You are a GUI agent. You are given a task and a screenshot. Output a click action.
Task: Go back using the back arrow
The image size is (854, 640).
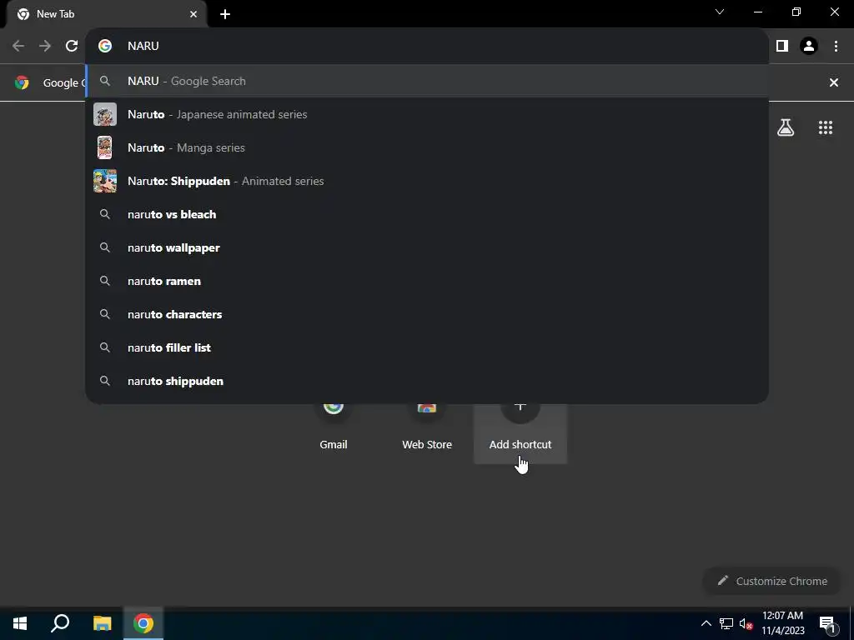[x=18, y=46]
